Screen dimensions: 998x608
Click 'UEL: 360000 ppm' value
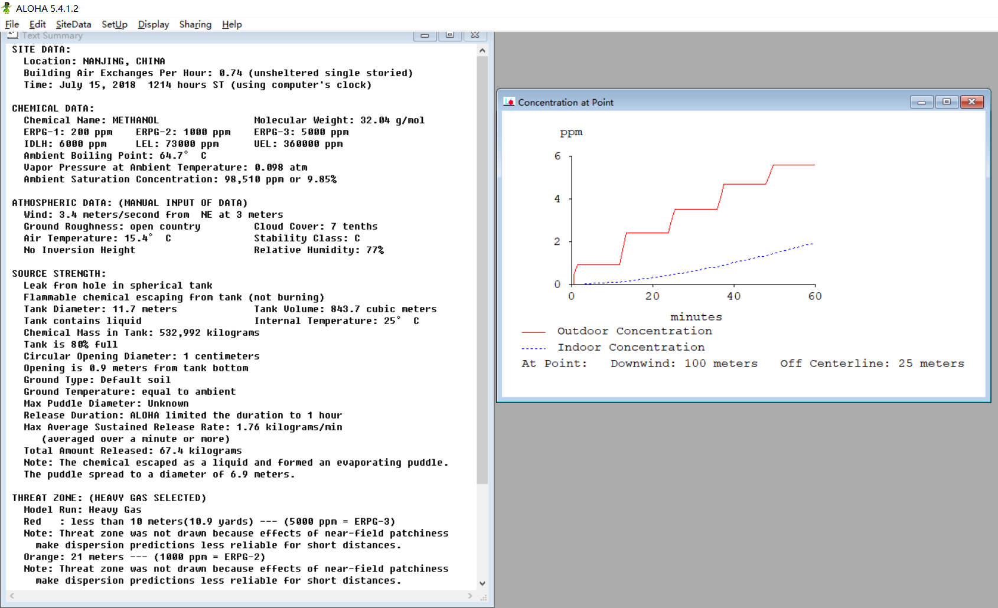click(x=298, y=144)
